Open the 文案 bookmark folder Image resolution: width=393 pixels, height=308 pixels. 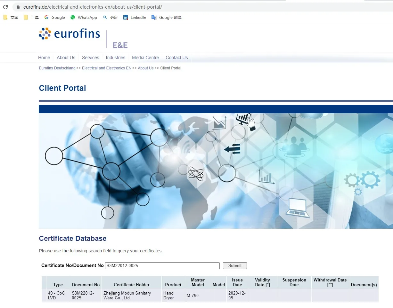[x=11, y=18]
